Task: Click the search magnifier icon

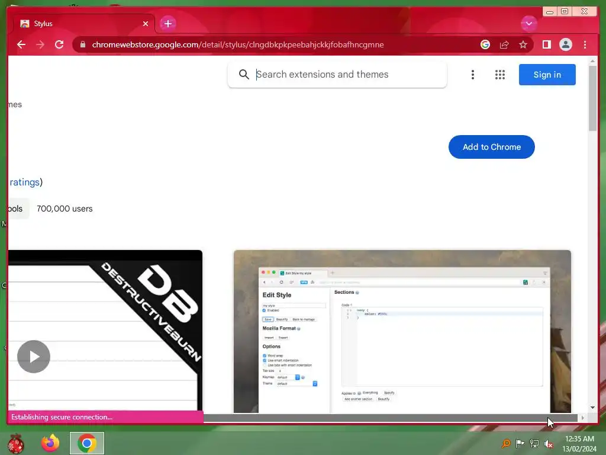Action: coord(243,74)
